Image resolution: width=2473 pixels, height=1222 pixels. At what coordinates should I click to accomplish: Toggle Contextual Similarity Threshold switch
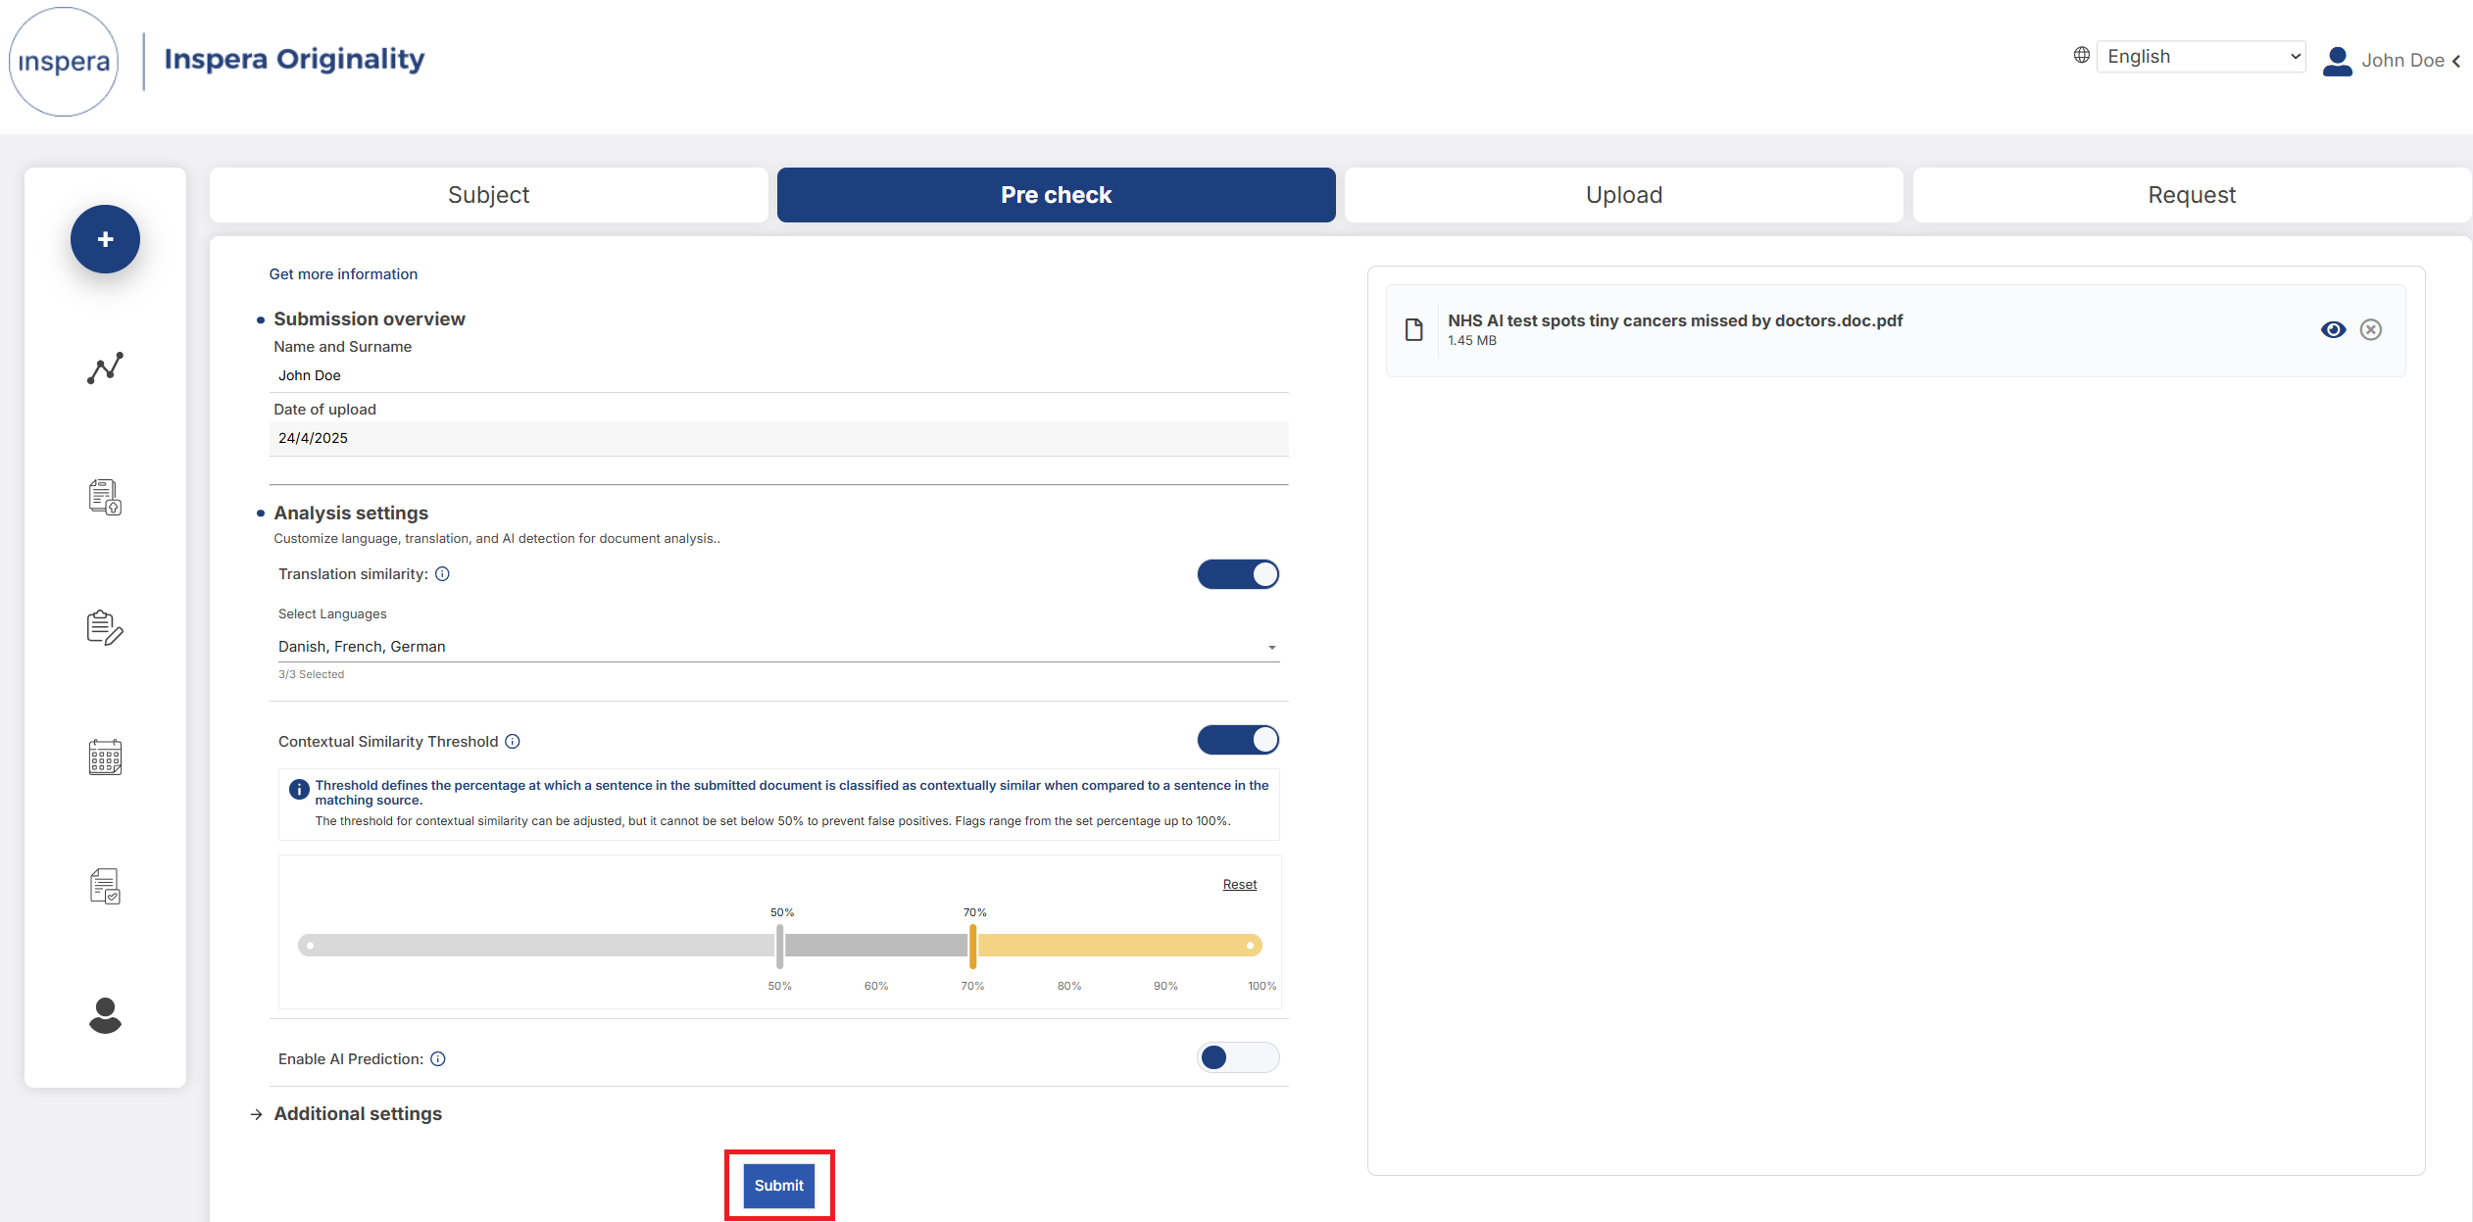1238,740
